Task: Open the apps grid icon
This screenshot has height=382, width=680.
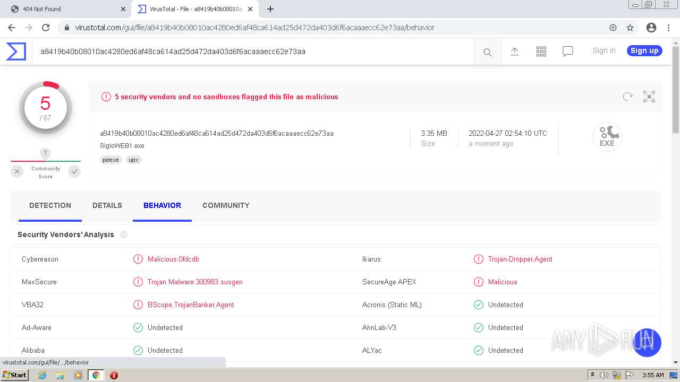Action: (x=541, y=51)
